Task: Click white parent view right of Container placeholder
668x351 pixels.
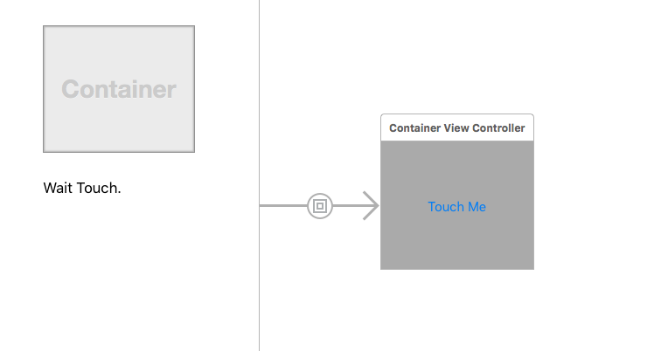Action: point(226,89)
